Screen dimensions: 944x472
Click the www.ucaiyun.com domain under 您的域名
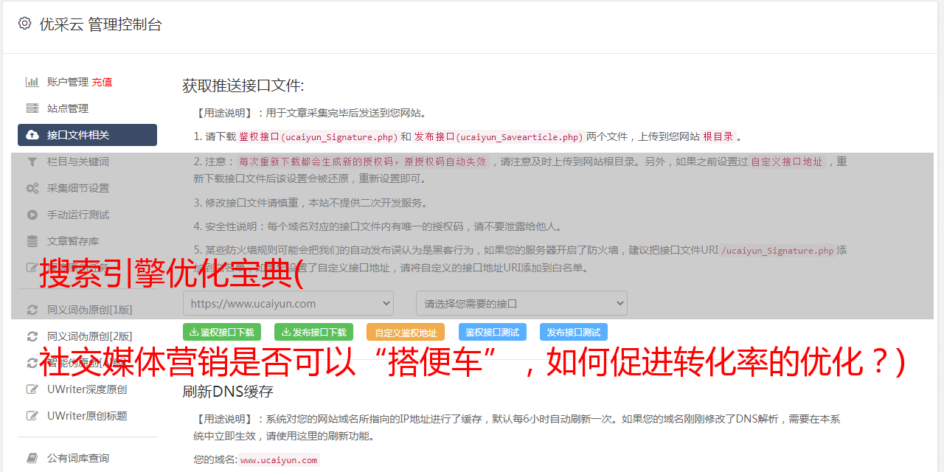279,460
